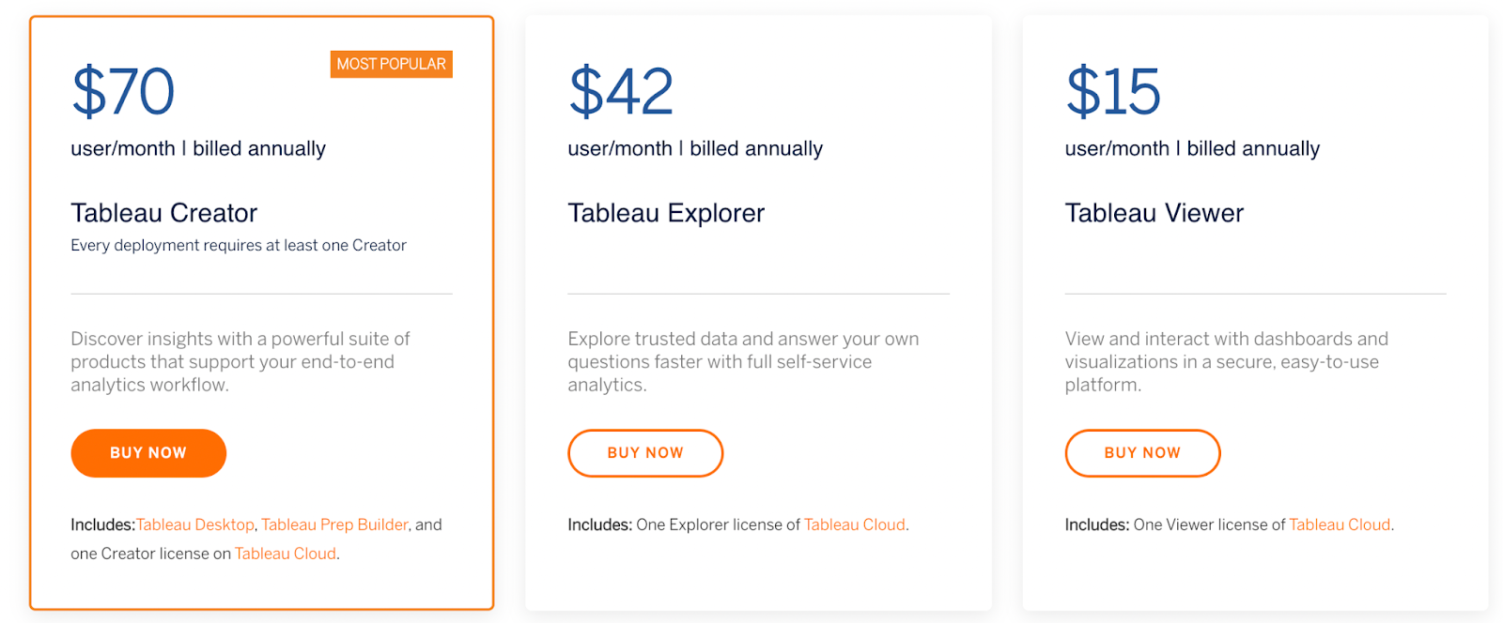Open the Tableau Desktop link
Screen dimensions: 1503x623
[195, 525]
